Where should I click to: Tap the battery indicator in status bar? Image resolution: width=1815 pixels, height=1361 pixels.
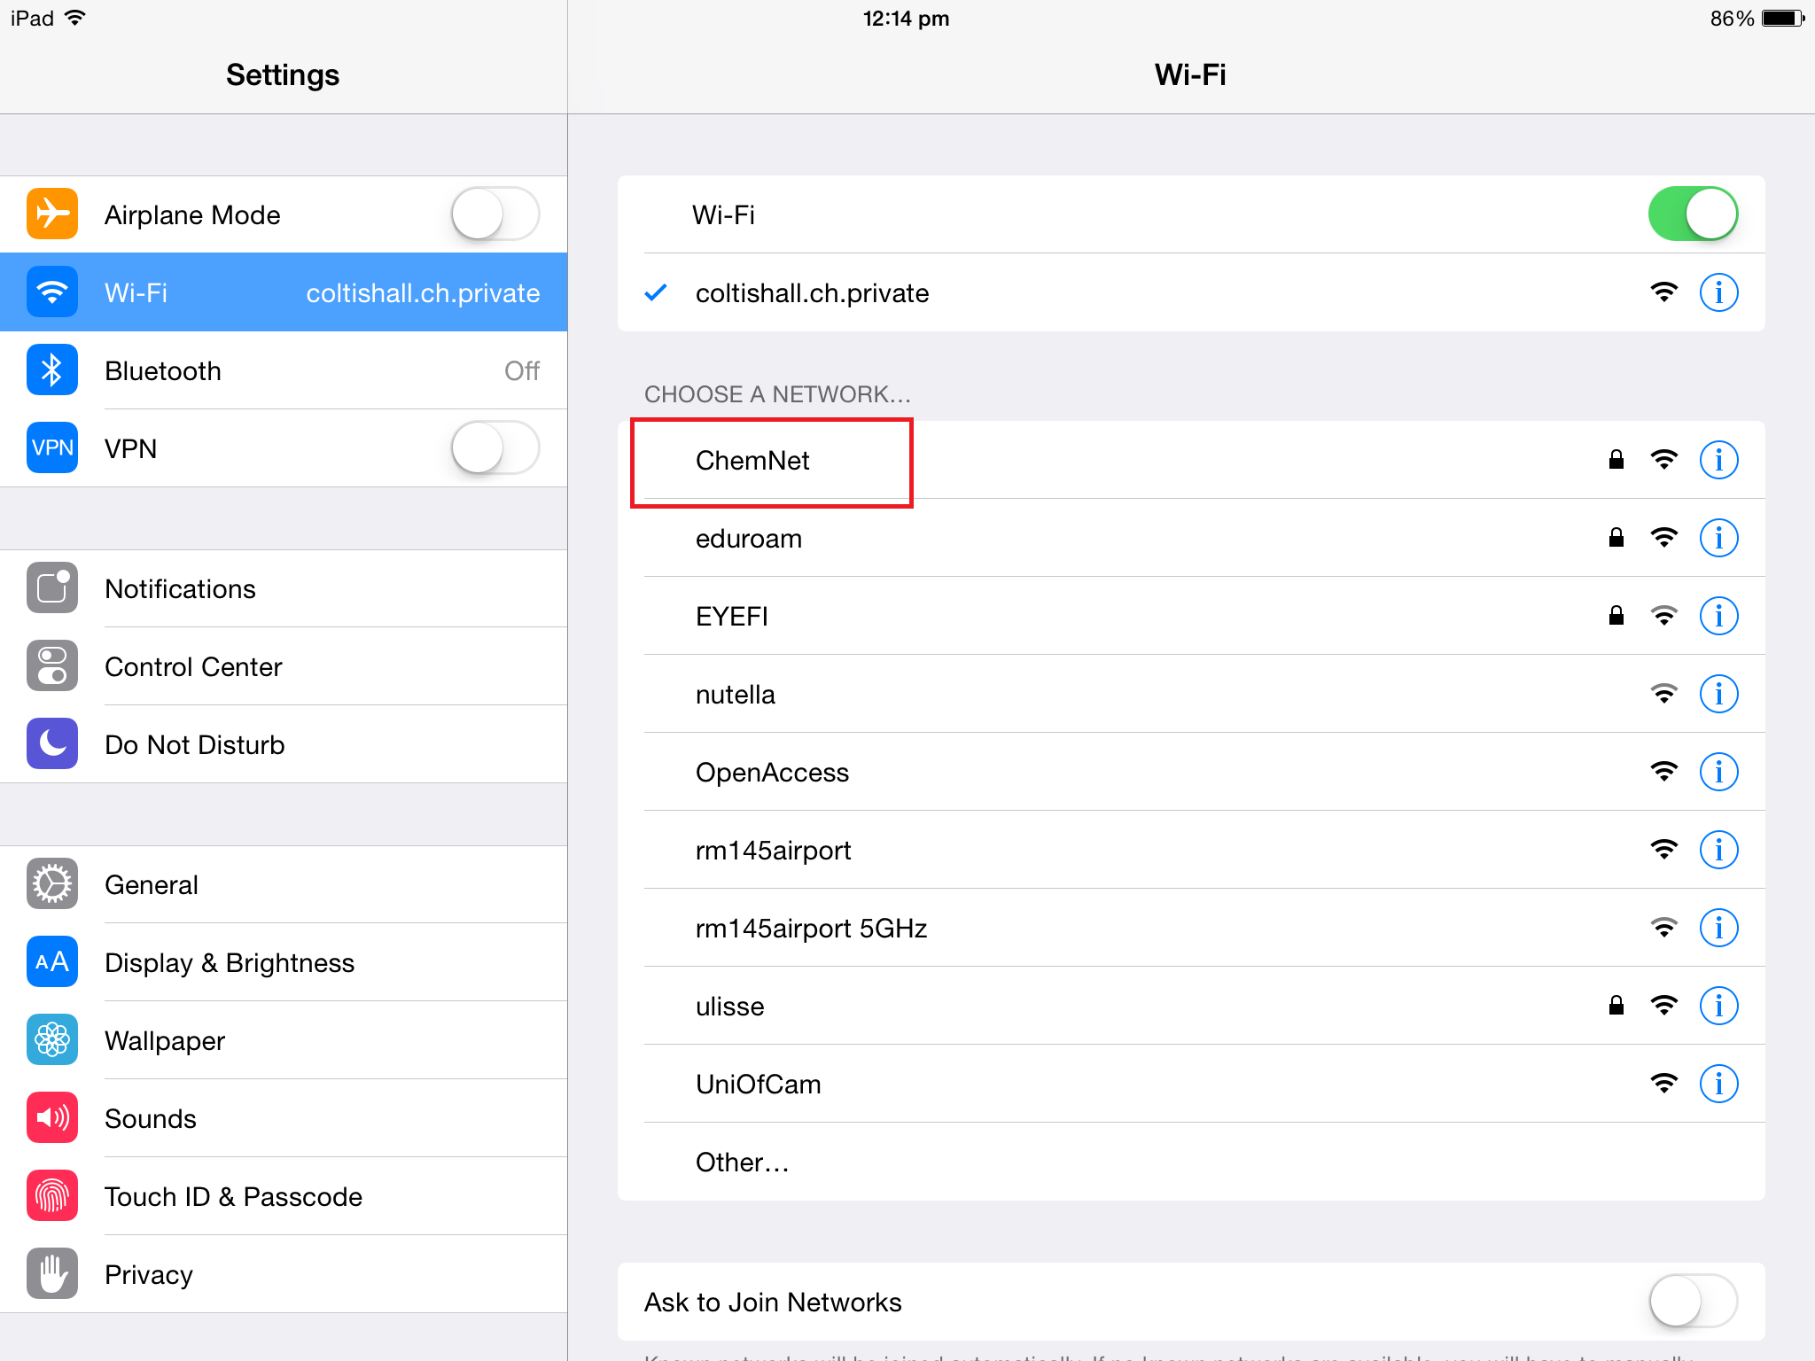[x=1783, y=19]
